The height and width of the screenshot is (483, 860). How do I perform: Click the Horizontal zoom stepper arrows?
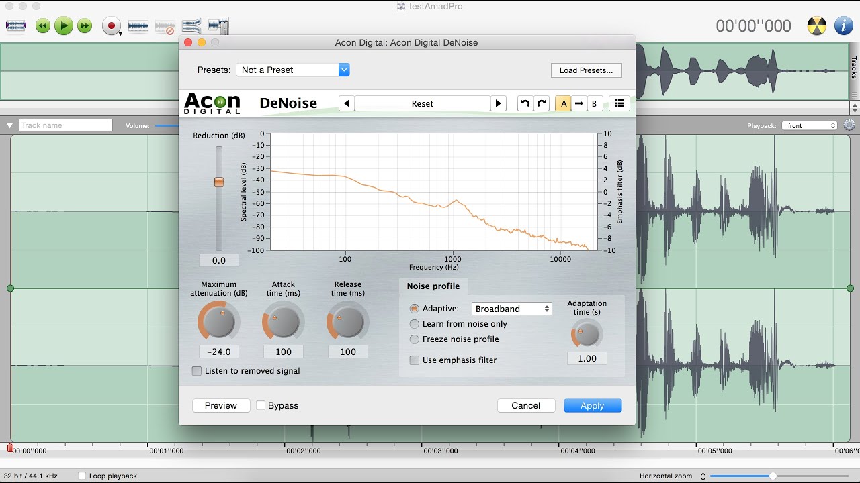(703, 476)
